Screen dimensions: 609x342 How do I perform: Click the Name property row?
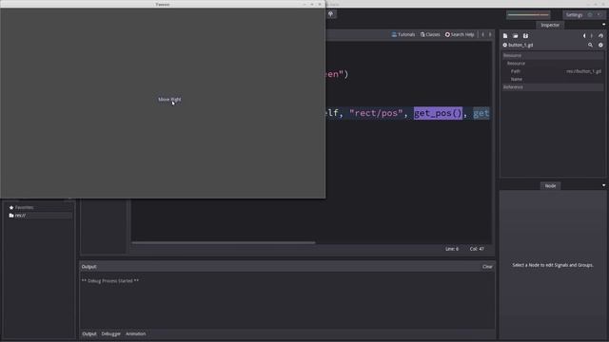(x=552, y=79)
